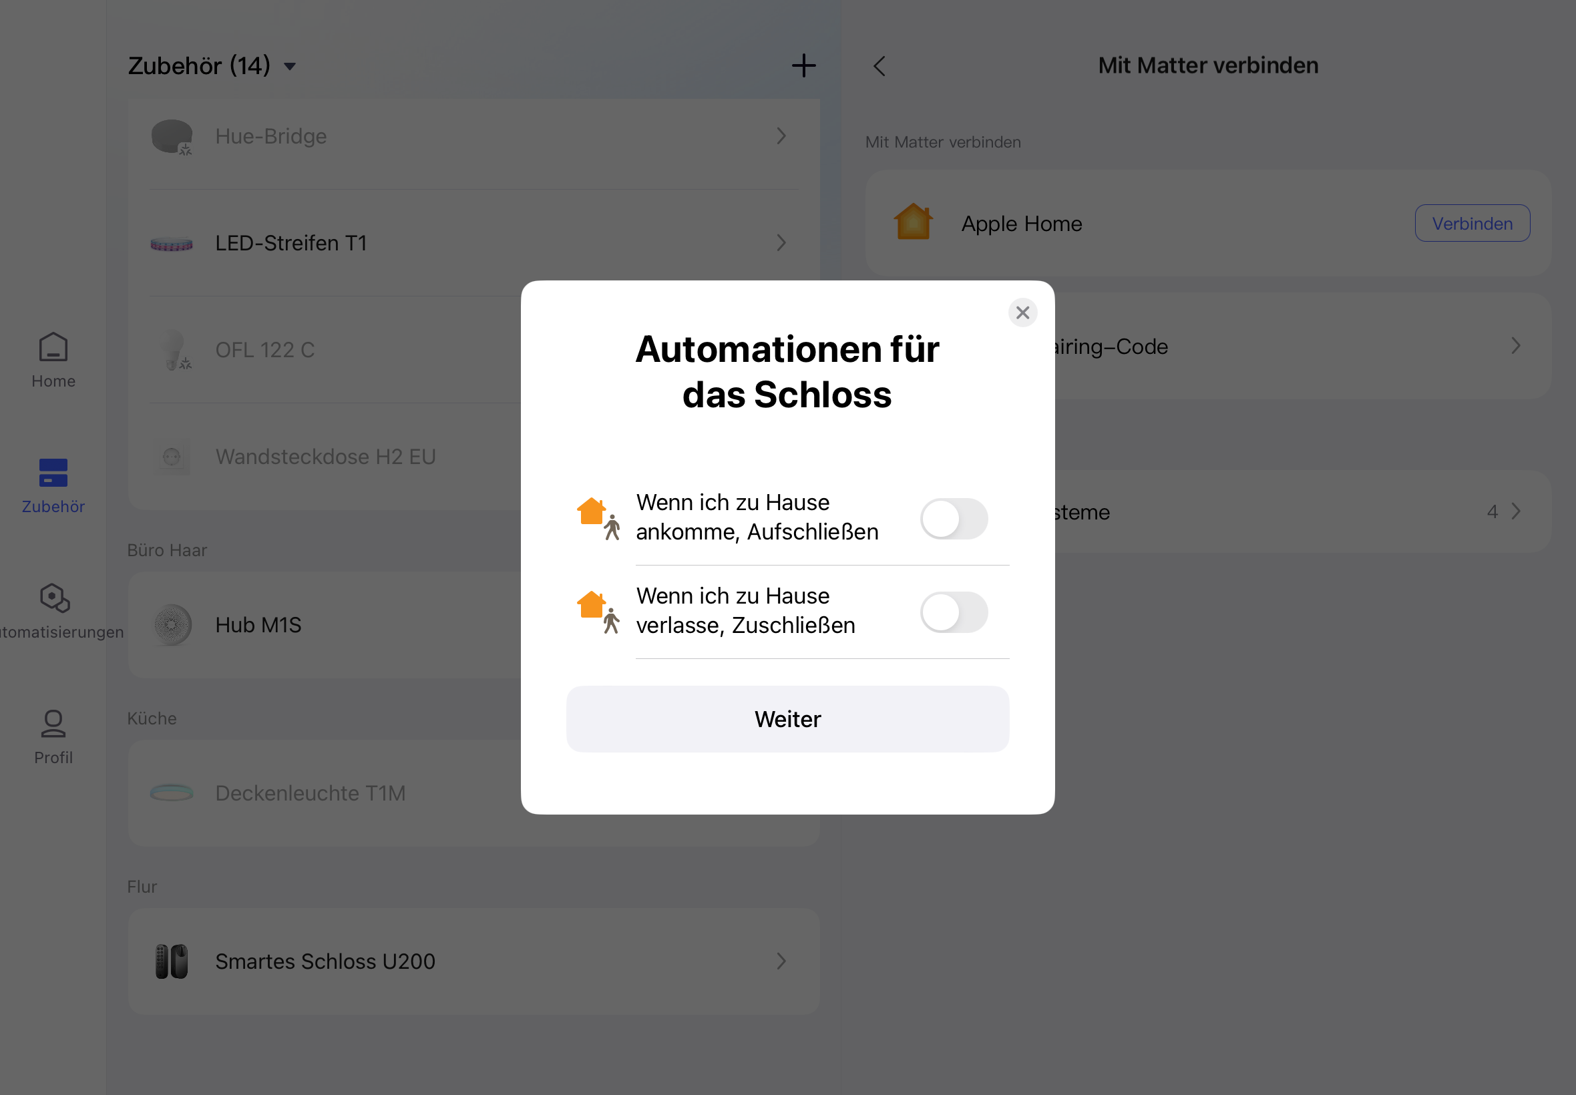
Task: Go back with the left arrow icon
Action: tap(879, 66)
